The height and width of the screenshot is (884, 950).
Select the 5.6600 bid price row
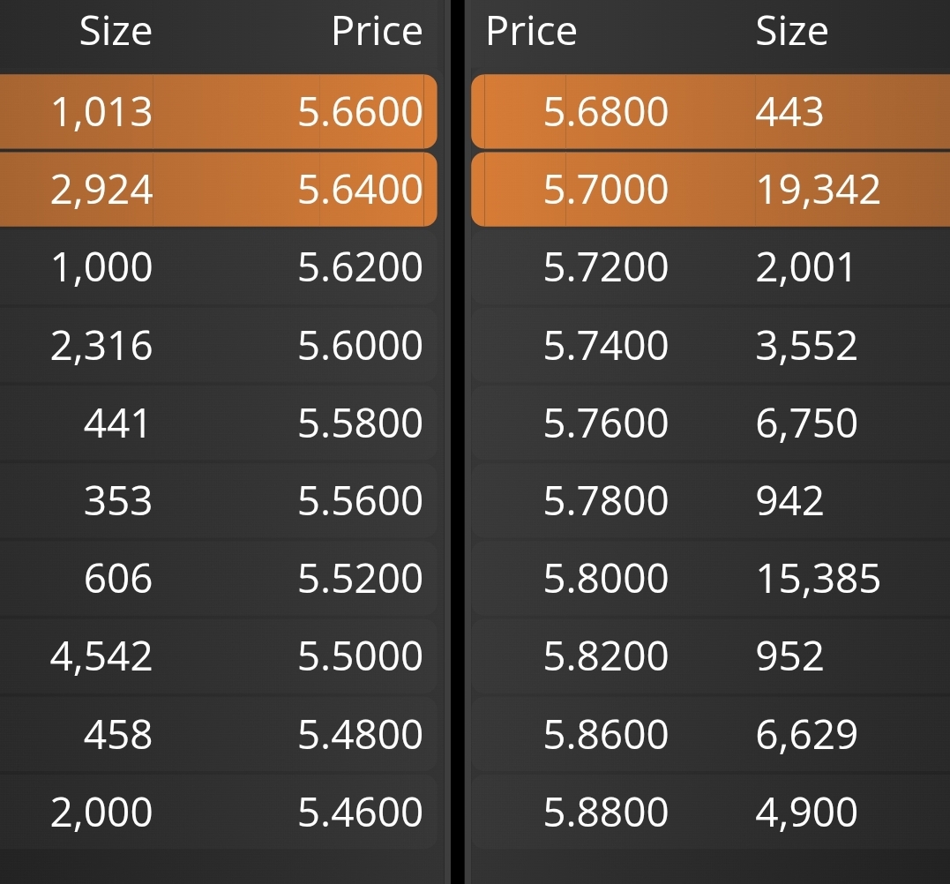point(218,111)
